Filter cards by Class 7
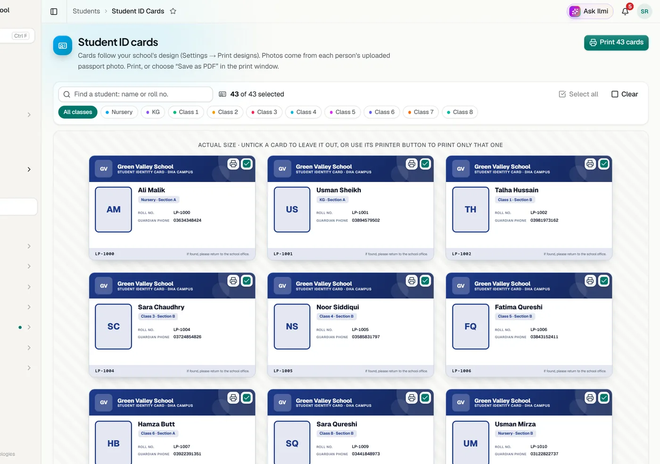The height and width of the screenshot is (464, 660). [421, 112]
